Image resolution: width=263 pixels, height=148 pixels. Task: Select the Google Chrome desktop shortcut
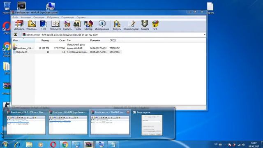(7, 50)
